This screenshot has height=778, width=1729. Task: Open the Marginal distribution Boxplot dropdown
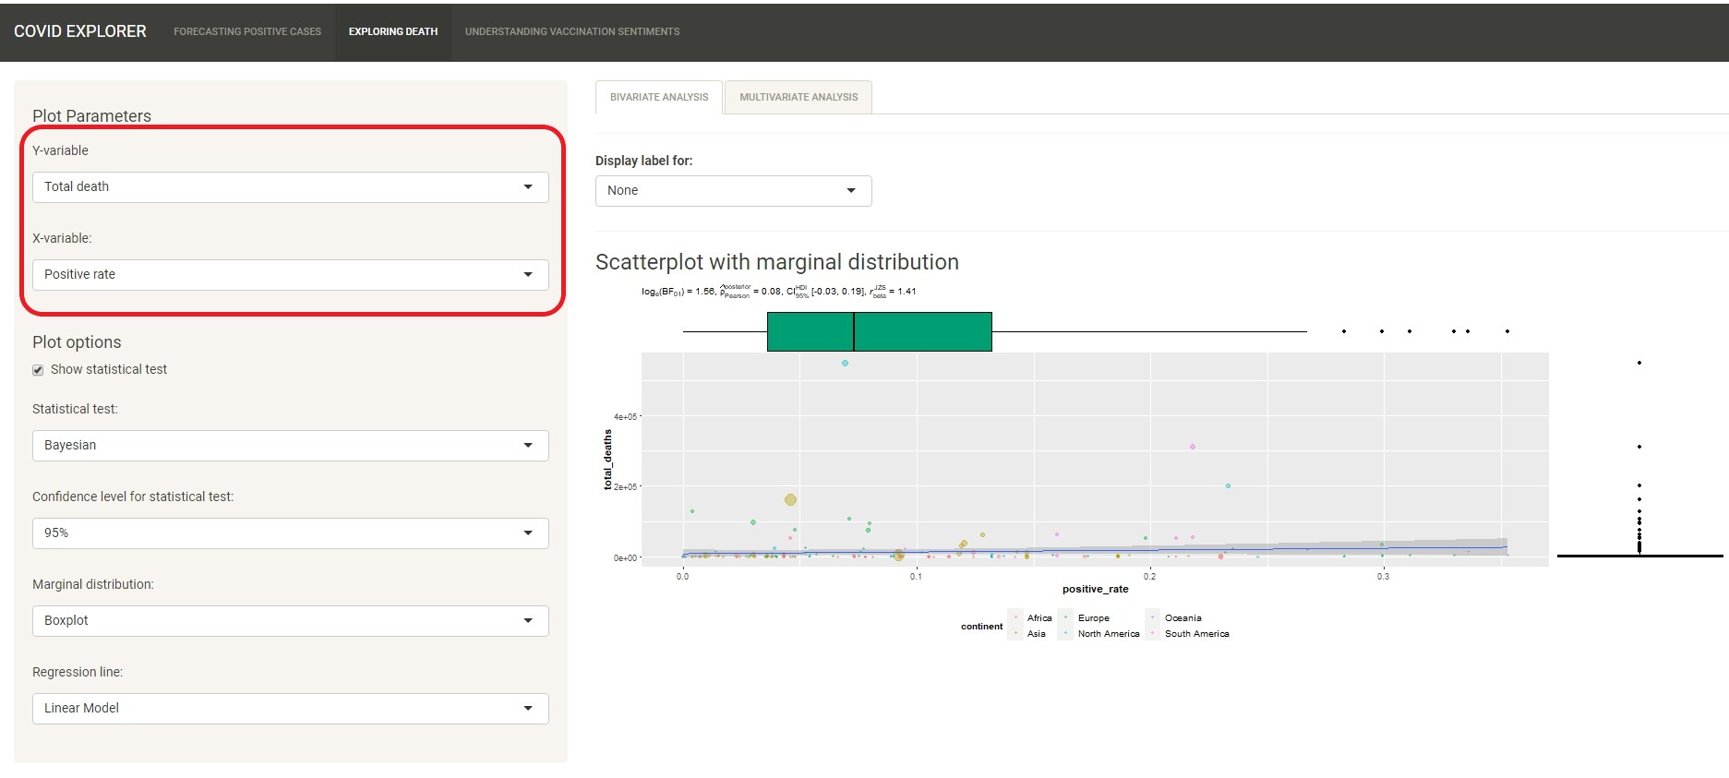tap(290, 621)
